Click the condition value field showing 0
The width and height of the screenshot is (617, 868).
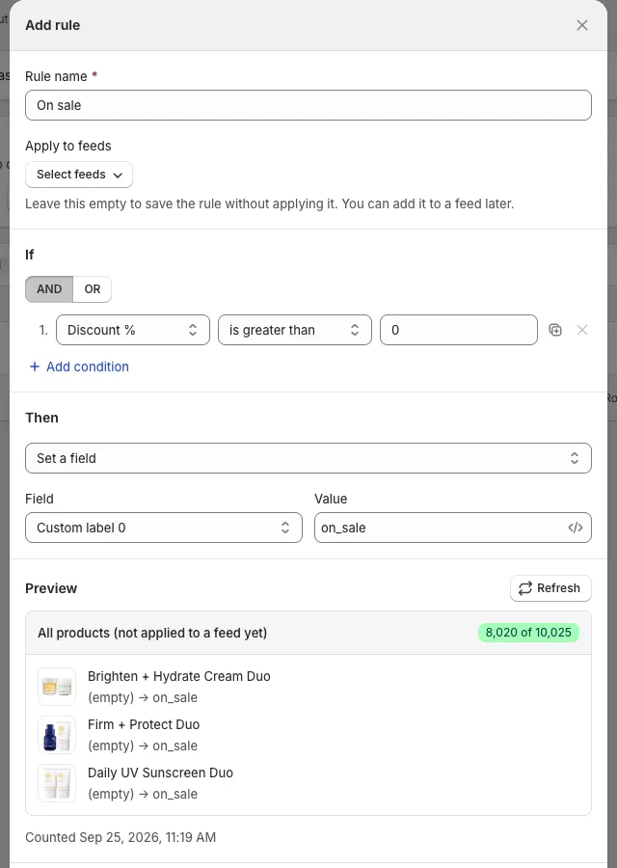pyautogui.click(x=459, y=330)
